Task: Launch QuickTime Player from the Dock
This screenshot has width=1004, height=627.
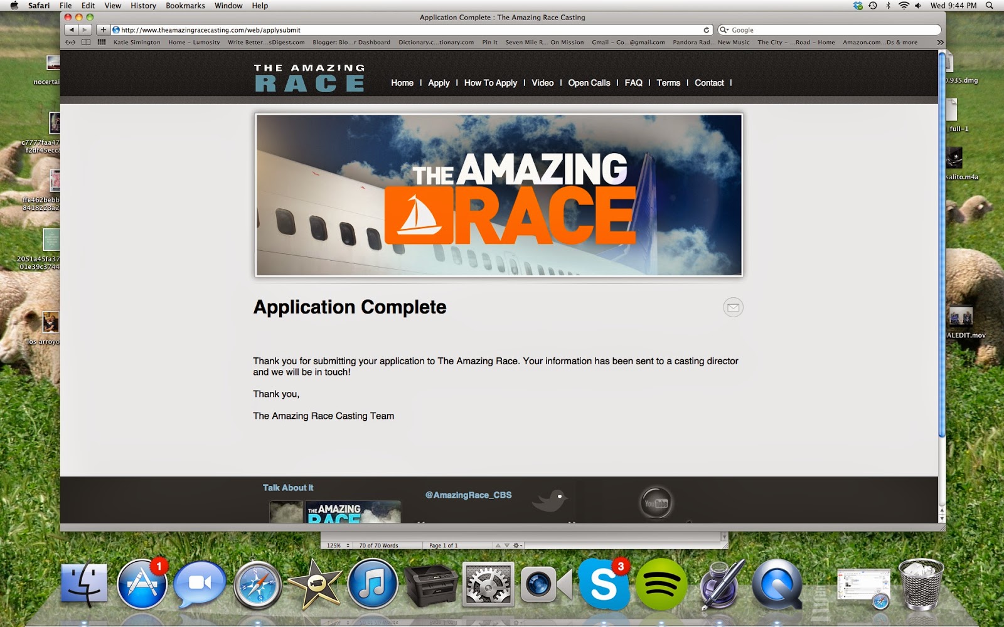Action: pyautogui.click(x=777, y=584)
